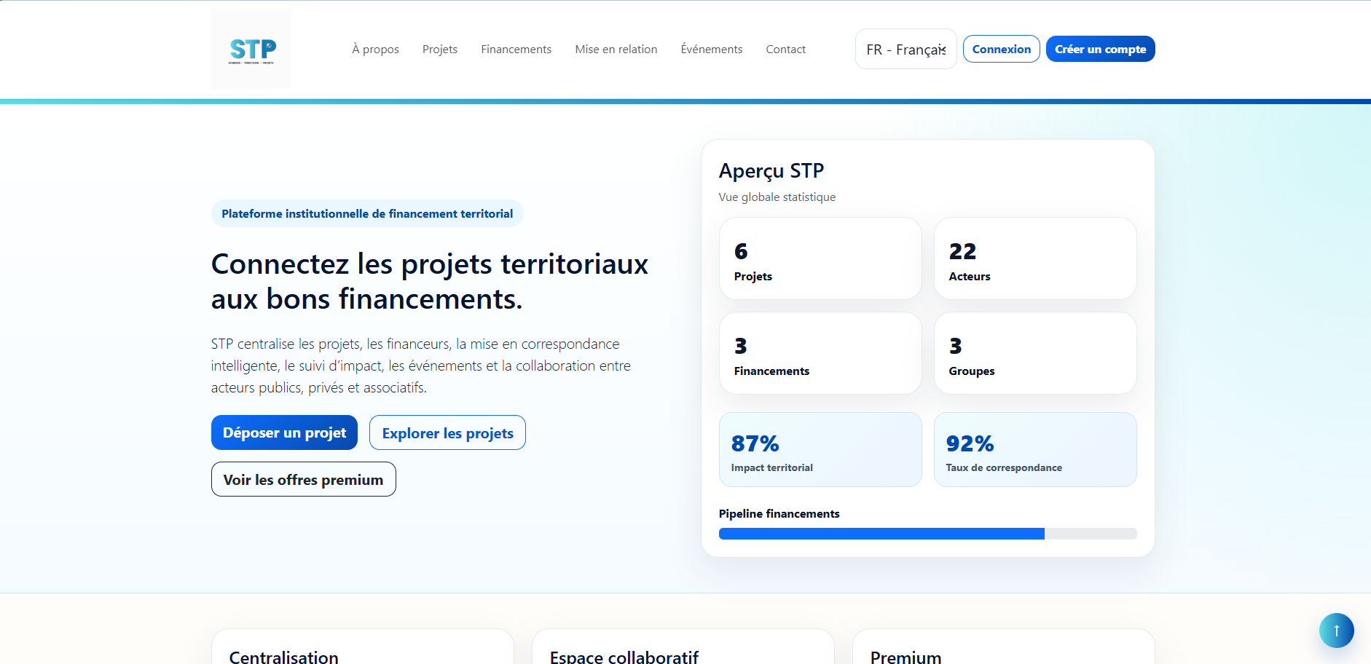Click the Plateforme institutionnelle de financement territorial badge
This screenshot has width=1371, height=664.
pyautogui.click(x=367, y=213)
